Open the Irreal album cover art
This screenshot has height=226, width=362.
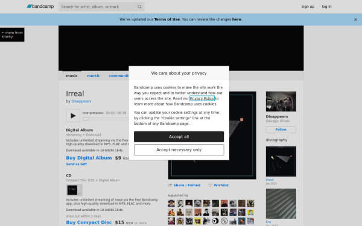point(212,136)
